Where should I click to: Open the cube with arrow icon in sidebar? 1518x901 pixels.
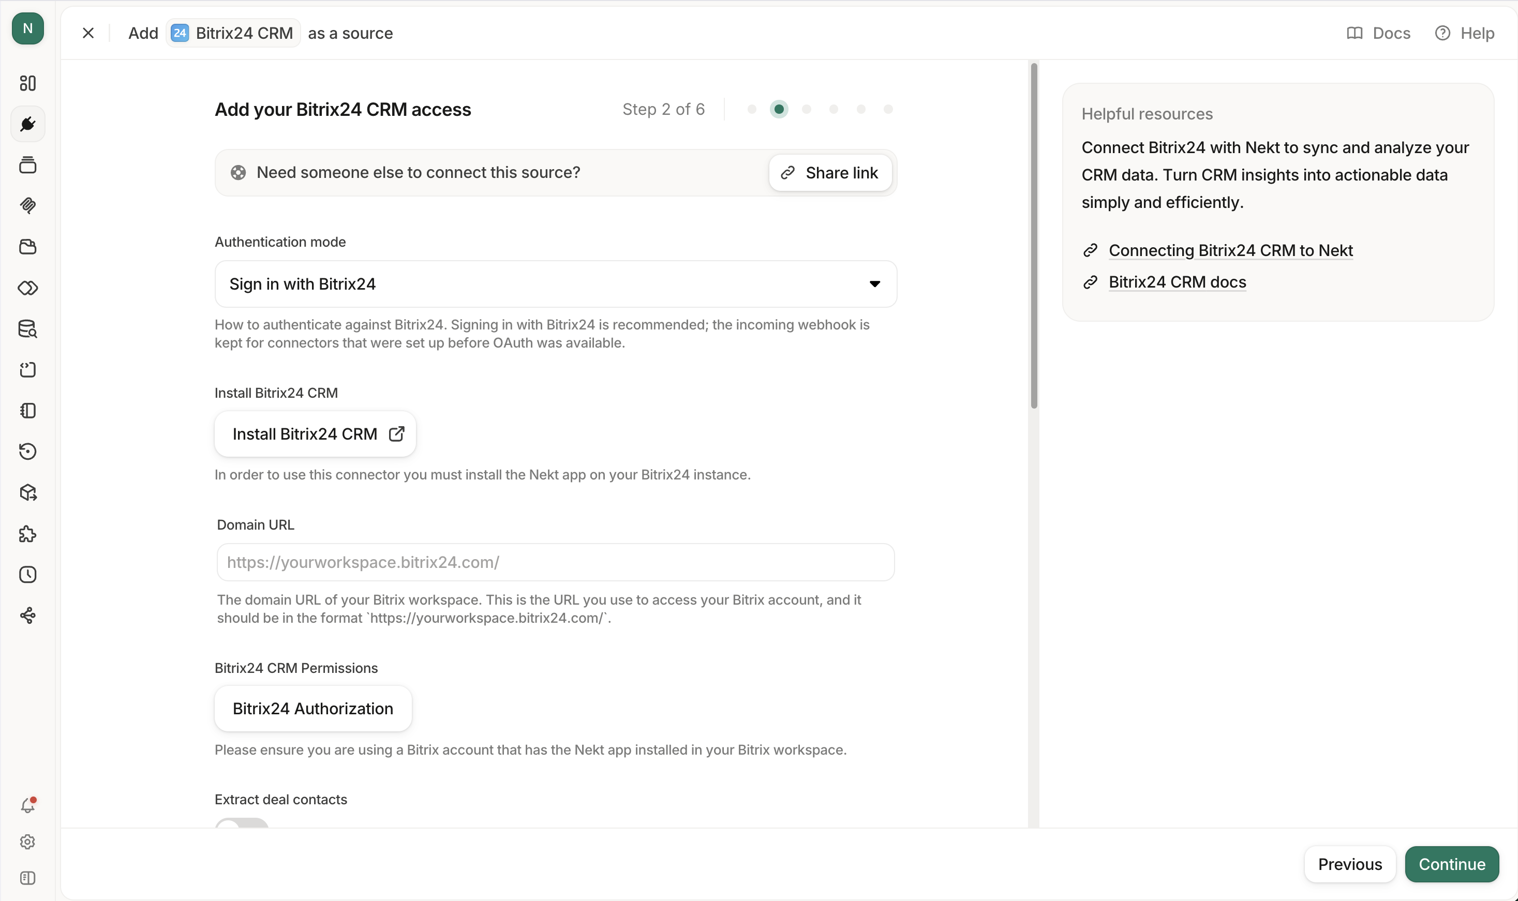click(x=28, y=492)
